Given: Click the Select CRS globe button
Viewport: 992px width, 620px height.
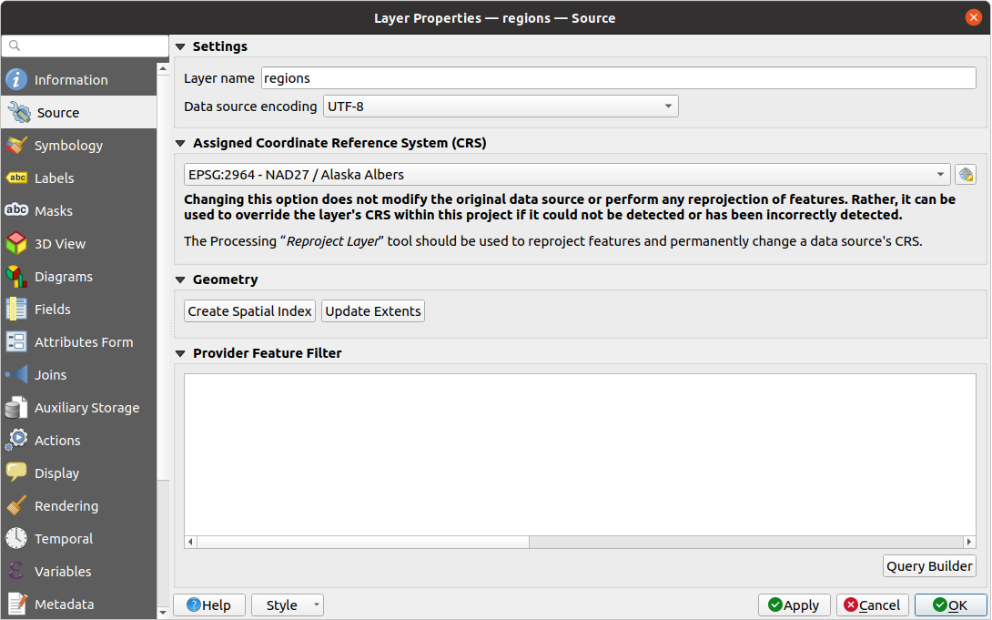Looking at the screenshot, I should 966,175.
